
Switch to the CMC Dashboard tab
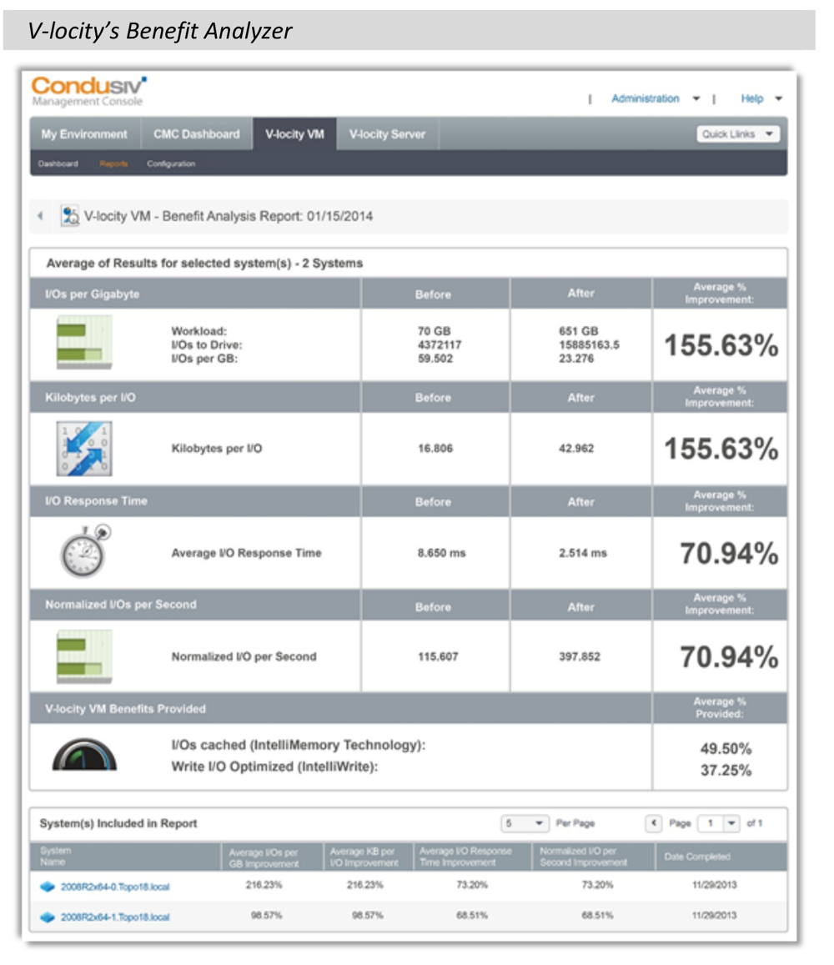[196, 134]
